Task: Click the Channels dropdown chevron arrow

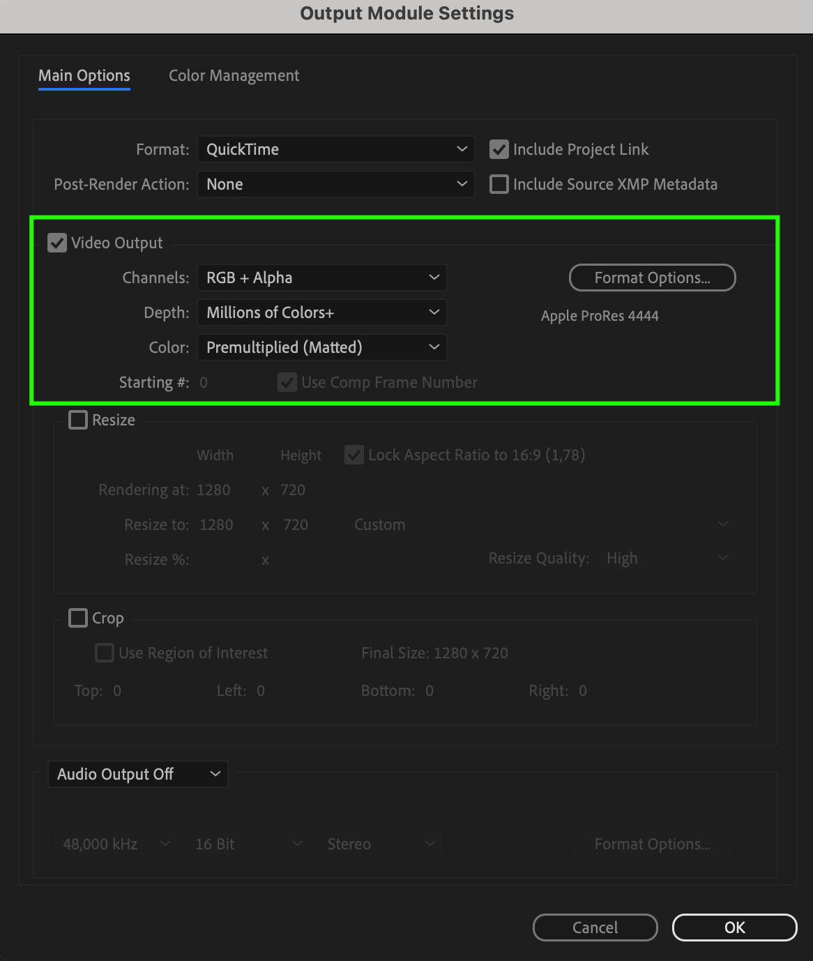Action: point(434,278)
